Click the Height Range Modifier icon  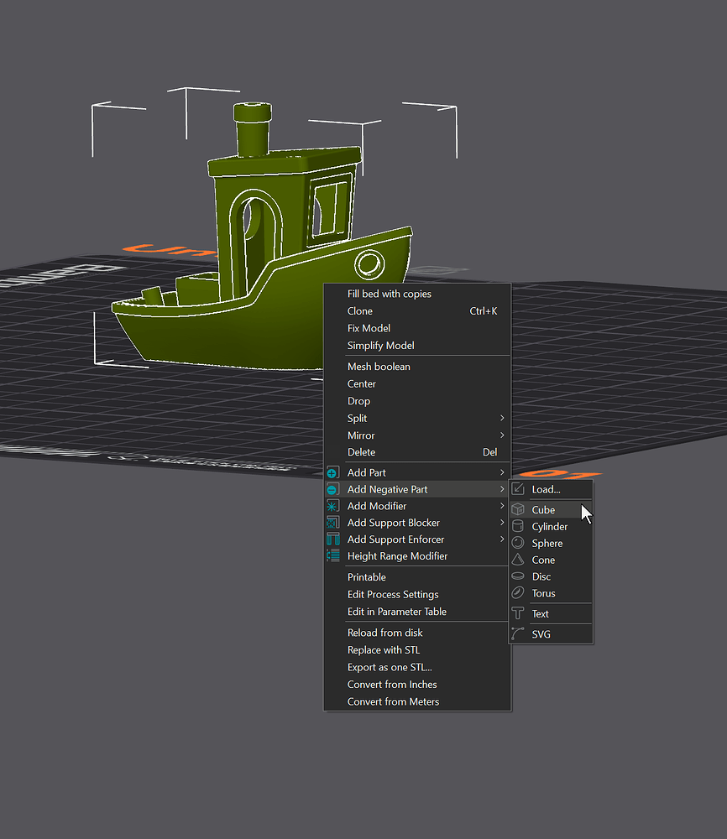[332, 555]
